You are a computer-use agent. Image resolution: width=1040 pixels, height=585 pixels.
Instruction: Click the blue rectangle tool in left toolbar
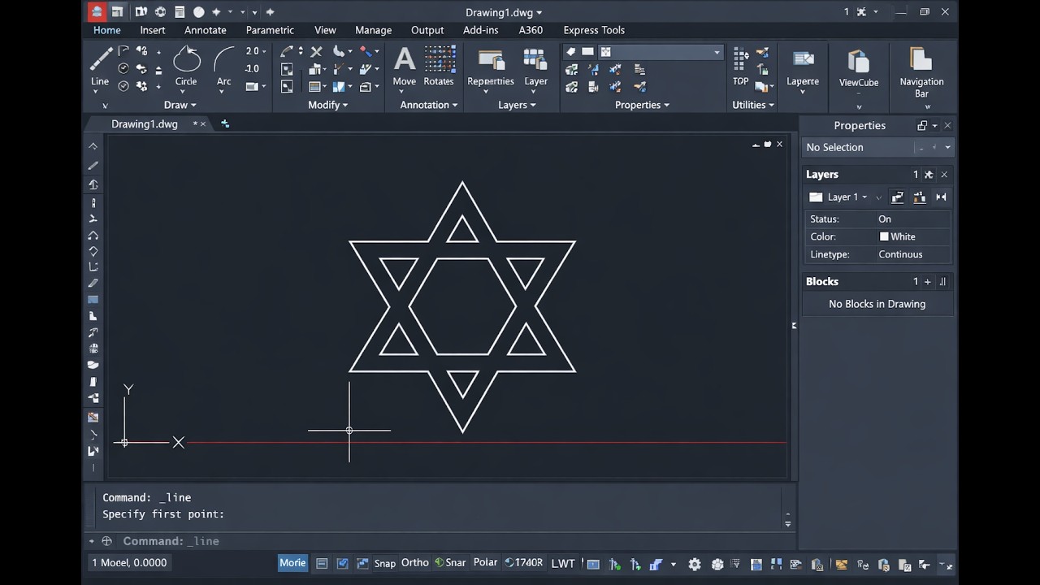[93, 300]
